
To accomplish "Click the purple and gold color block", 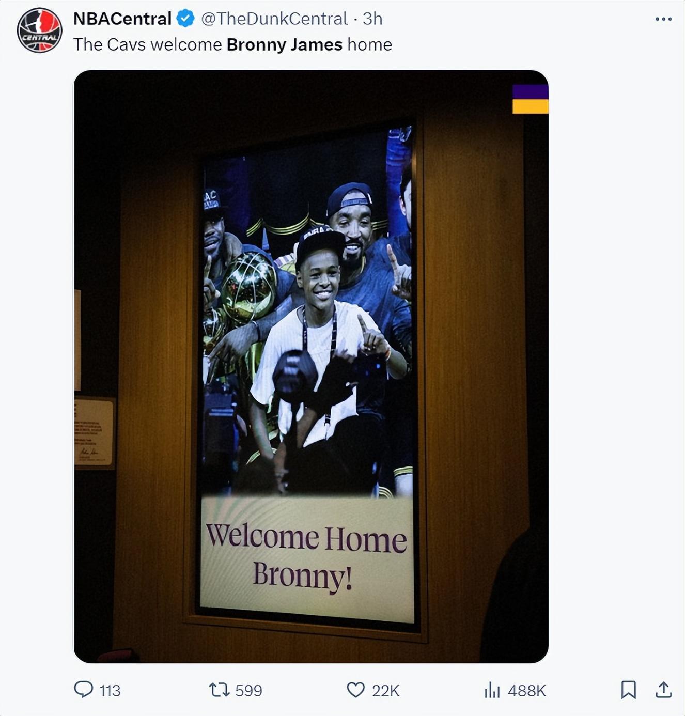I will tap(530, 99).
